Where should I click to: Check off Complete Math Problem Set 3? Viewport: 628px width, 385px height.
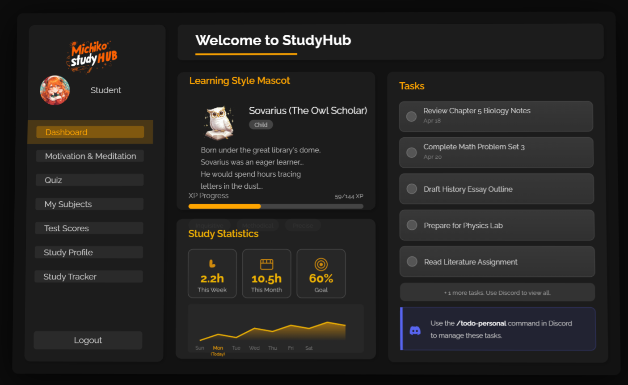(411, 152)
